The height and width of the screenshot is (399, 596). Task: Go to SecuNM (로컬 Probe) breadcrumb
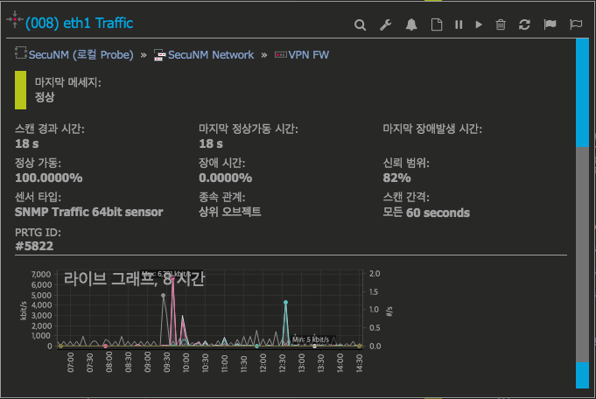[81, 55]
